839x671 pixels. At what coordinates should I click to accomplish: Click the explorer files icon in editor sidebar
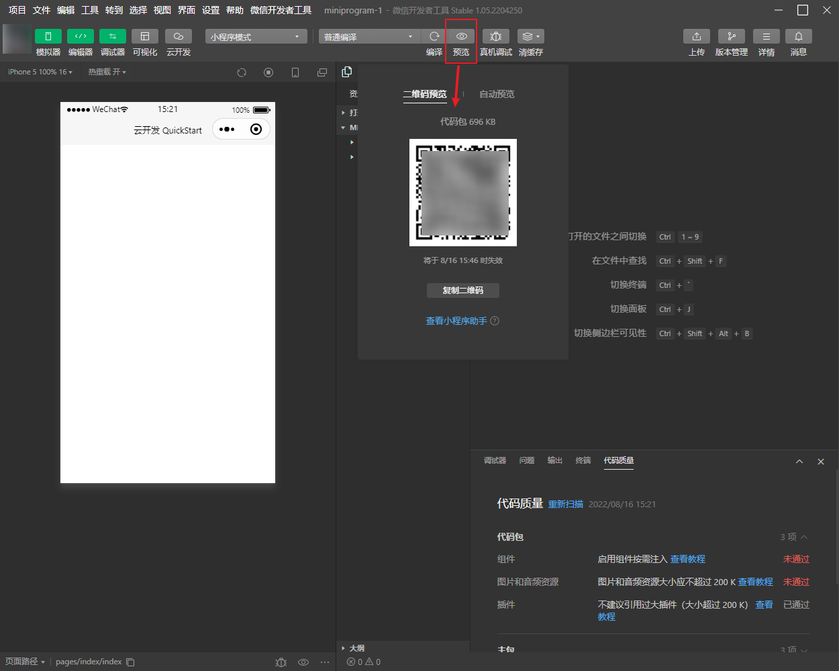[x=347, y=72]
